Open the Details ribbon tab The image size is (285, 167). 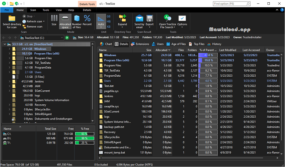[x=87, y=10]
